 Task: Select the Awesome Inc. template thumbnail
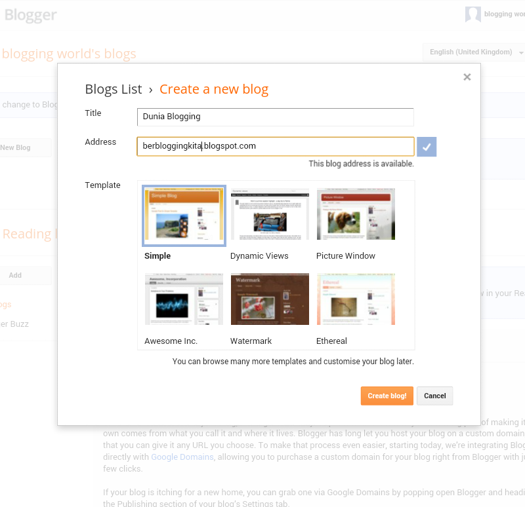(184, 299)
